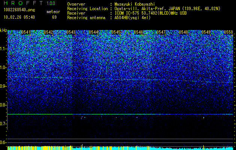
Task: Click the 0542 time marker
Action: pyautogui.click(x=48, y=32)
